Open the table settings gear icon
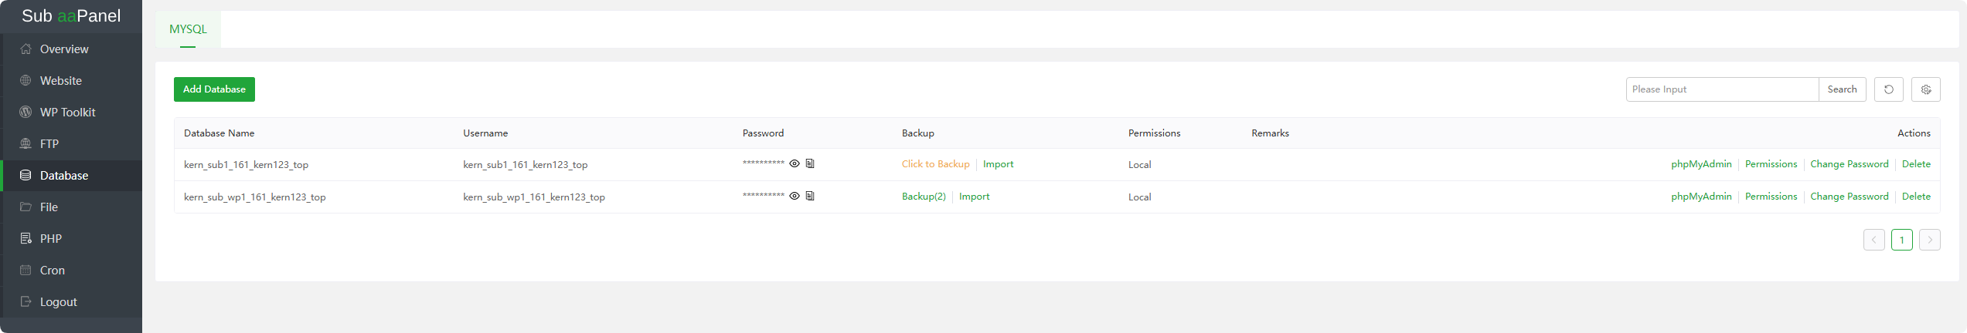The height and width of the screenshot is (333, 1967). [1925, 89]
